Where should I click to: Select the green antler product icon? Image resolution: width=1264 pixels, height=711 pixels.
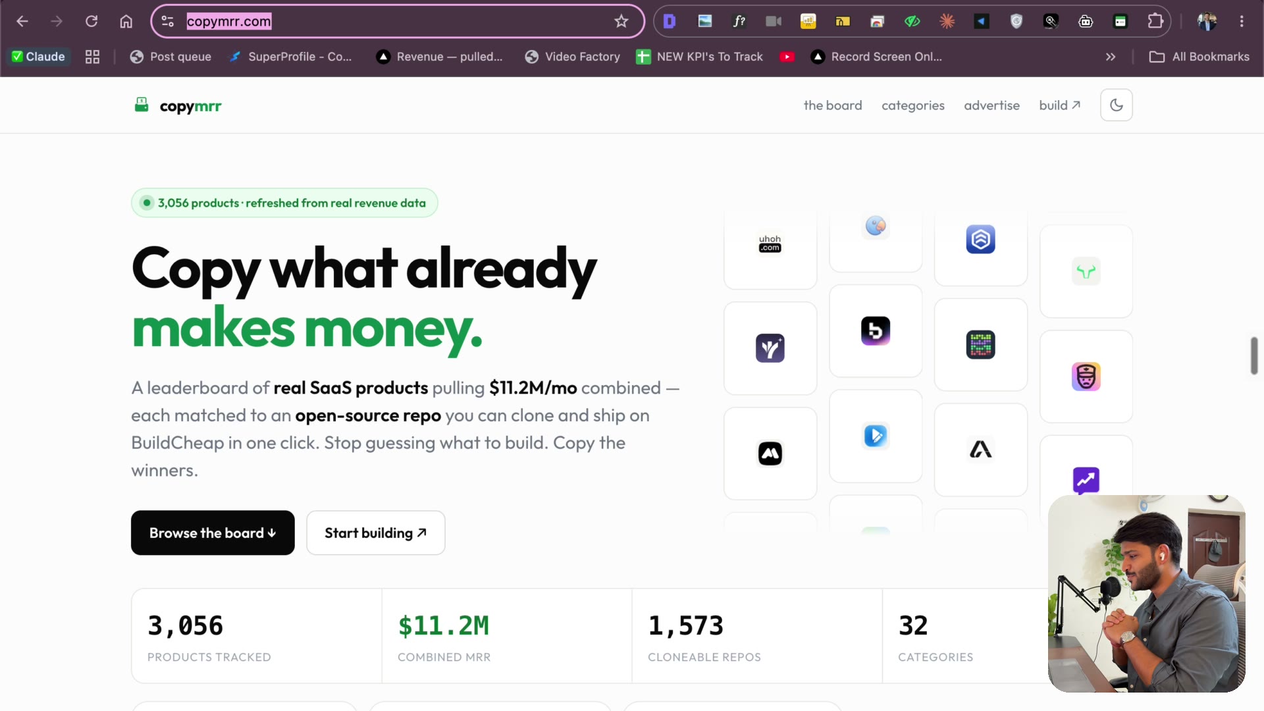click(x=1086, y=271)
